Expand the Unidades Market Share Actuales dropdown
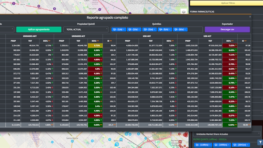Viewport: 263px width, 148px height. coord(226,134)
